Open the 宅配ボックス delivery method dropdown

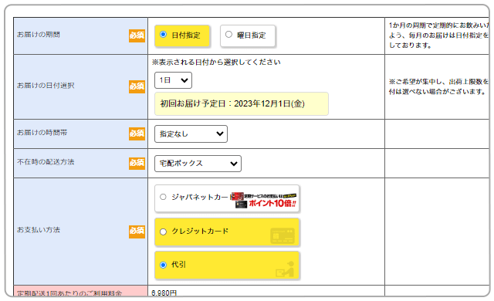tap(198, 164)
